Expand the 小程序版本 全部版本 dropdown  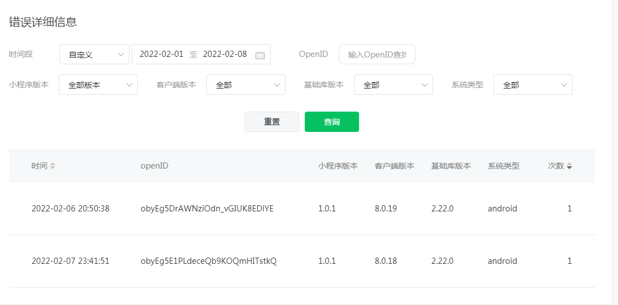98,85
